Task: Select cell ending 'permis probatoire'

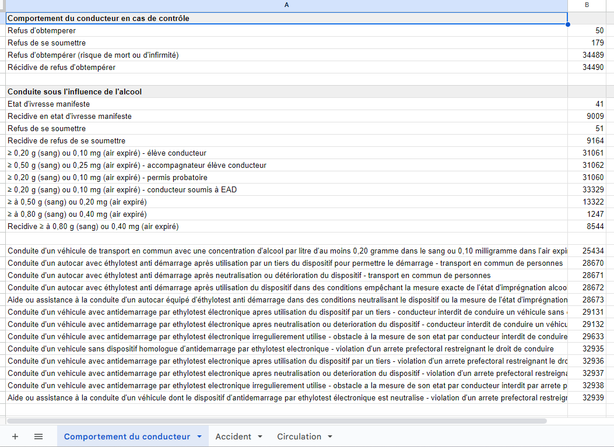Action: tap(287, 177)
